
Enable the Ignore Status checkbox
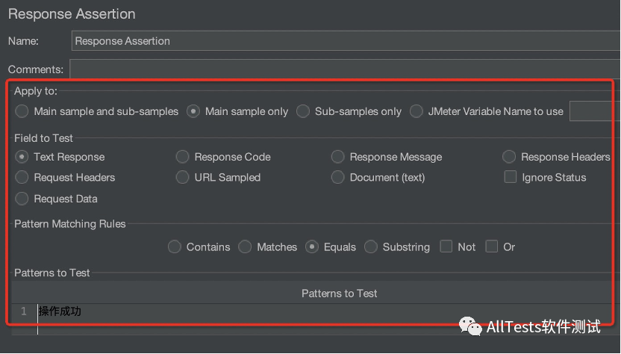coord(511,177)
